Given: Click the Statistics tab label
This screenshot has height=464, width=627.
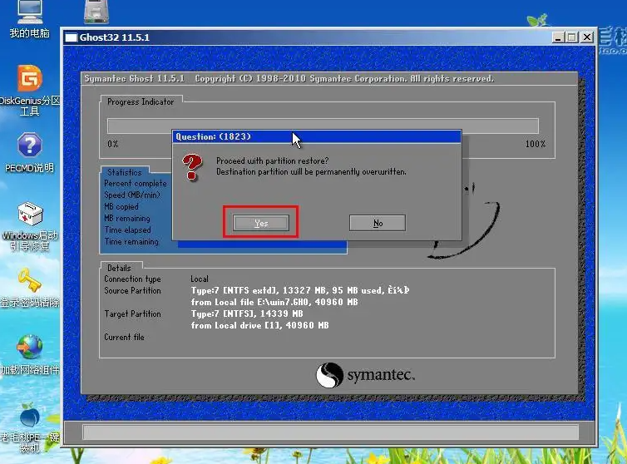Looking at the screenshot, I should [x=125, y=172].
